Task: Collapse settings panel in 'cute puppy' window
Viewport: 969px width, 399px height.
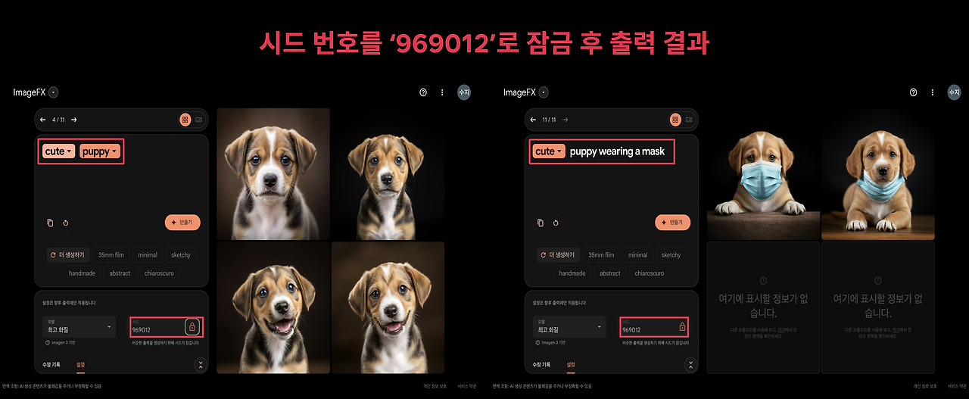Action: 200,365
